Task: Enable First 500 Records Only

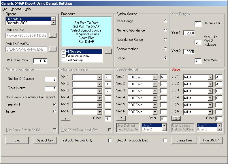Action: (110, 140)
